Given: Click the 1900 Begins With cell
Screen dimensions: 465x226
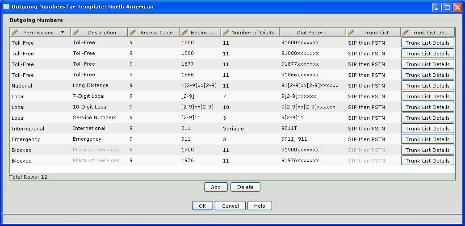Looking at the screenshot, I should (200, 150).
